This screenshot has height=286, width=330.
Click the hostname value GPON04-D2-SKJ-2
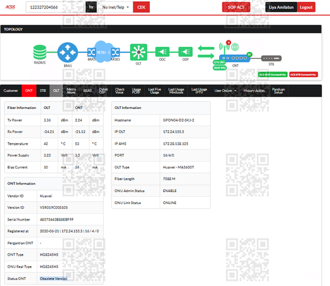[178, 120]
